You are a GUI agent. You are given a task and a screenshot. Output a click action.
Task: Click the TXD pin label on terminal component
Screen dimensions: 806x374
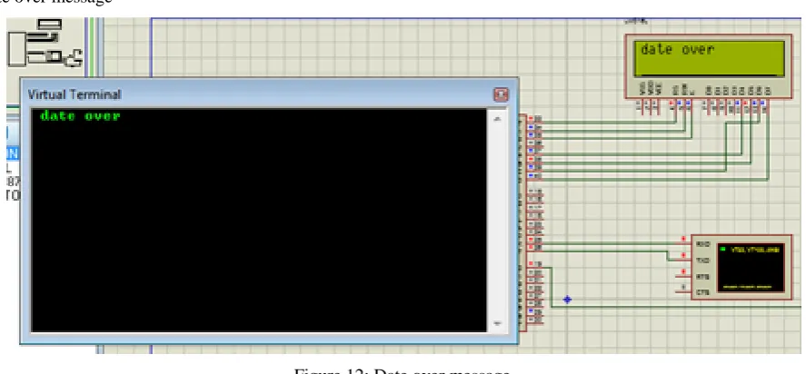click(703, 261)
